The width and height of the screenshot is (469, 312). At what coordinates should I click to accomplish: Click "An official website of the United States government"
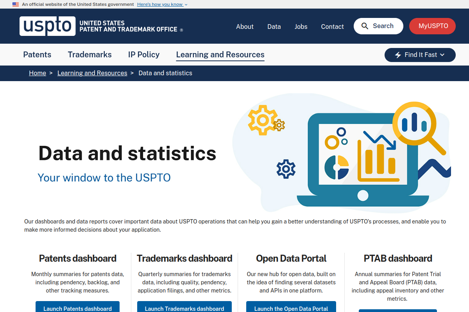coord(78,4)
